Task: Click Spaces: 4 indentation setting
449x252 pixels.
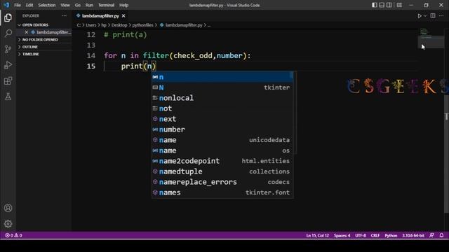Action: coord(342,235)
